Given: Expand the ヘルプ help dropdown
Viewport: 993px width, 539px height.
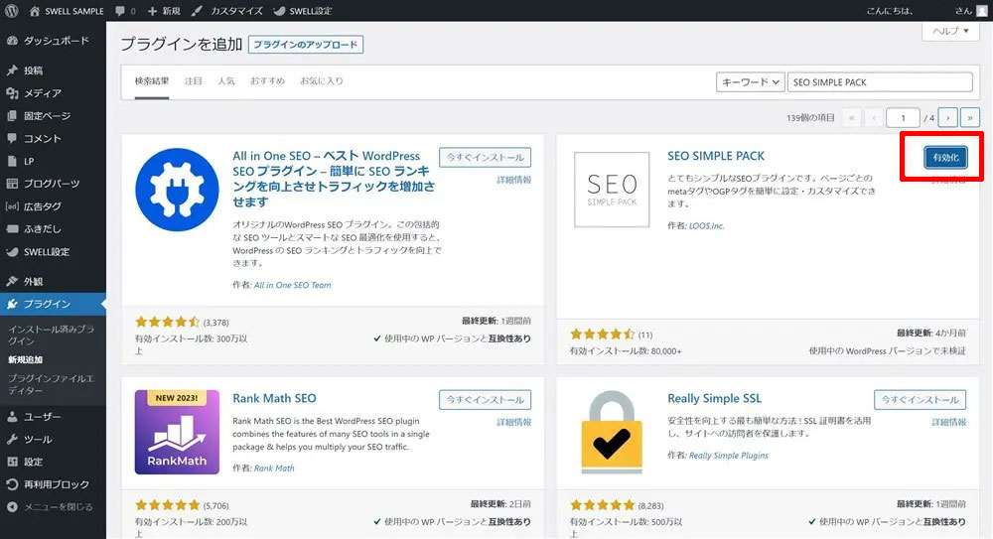Looking at the screenshot, I should (x=950, y=32).
